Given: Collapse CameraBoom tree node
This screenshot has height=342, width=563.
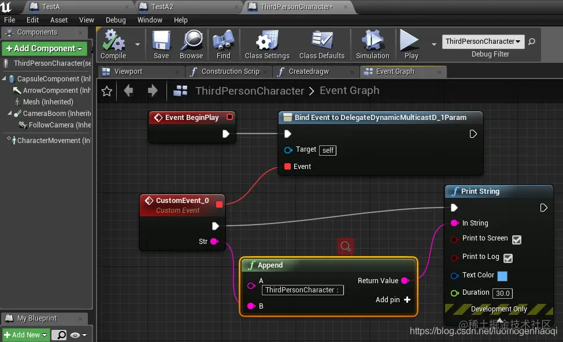Looking at the screenshot, I should tap(10, 113).
